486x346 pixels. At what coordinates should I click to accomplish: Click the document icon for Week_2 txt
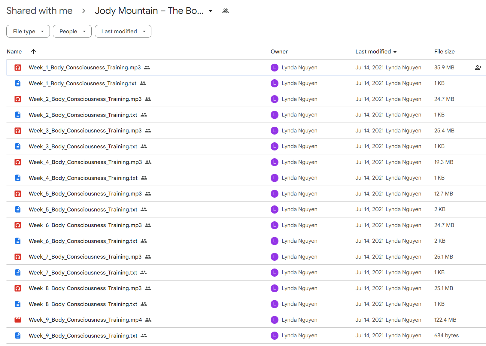[18, 115]
